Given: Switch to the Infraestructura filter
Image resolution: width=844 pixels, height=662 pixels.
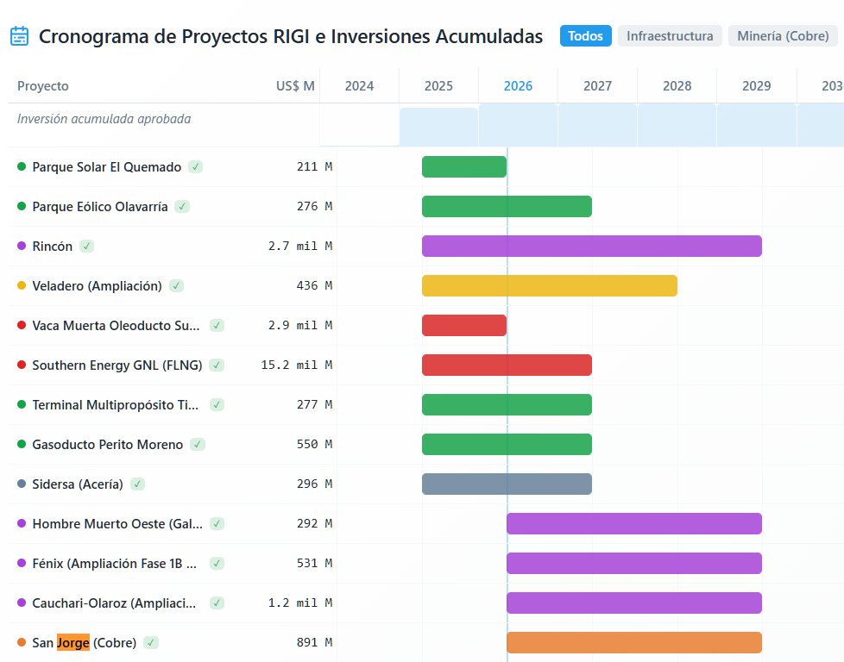Looking at the screenshot, I should 670,36.
